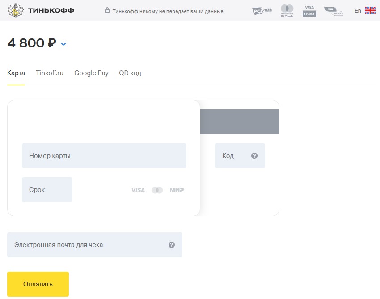Click the Visa Secure badge
The width and height of the screenshot is (380, 299).
[x=309, y=11]
